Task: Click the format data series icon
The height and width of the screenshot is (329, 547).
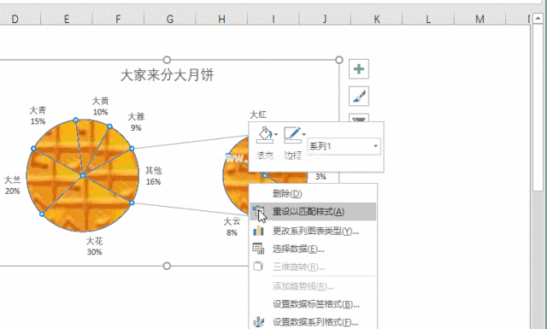Action: tap(258, 321)
